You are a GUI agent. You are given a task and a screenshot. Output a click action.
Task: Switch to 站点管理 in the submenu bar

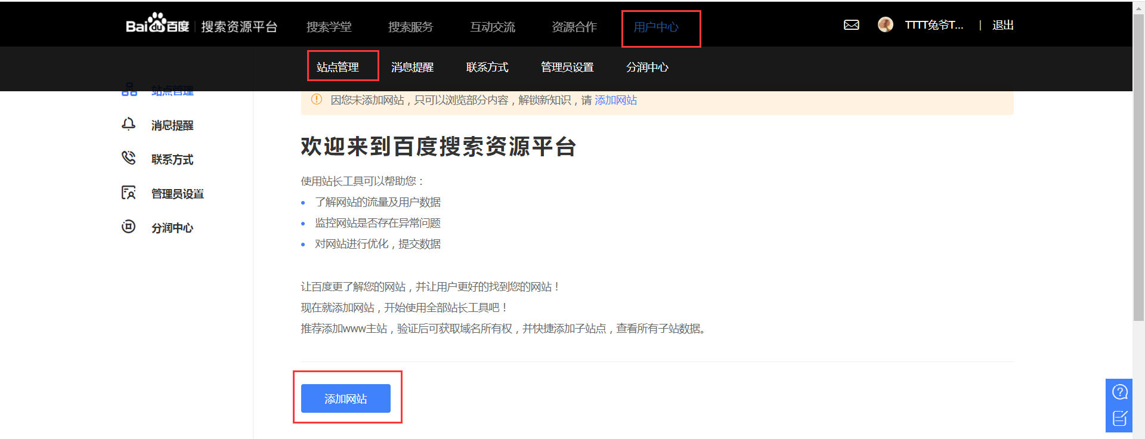[x=338, y=67]
